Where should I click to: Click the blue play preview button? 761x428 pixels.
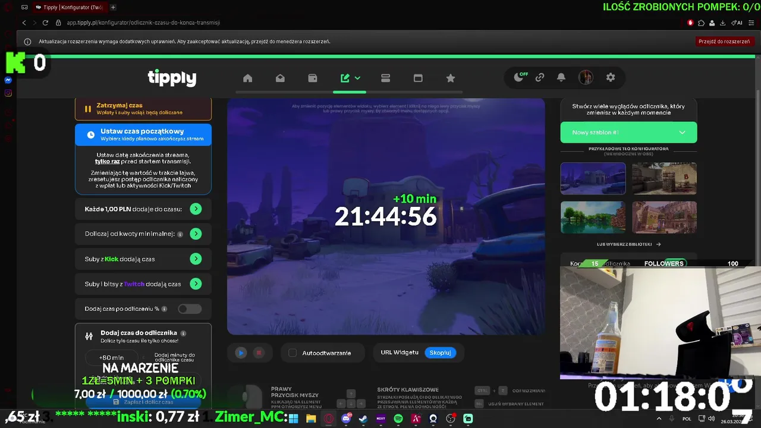click(241, 353)
